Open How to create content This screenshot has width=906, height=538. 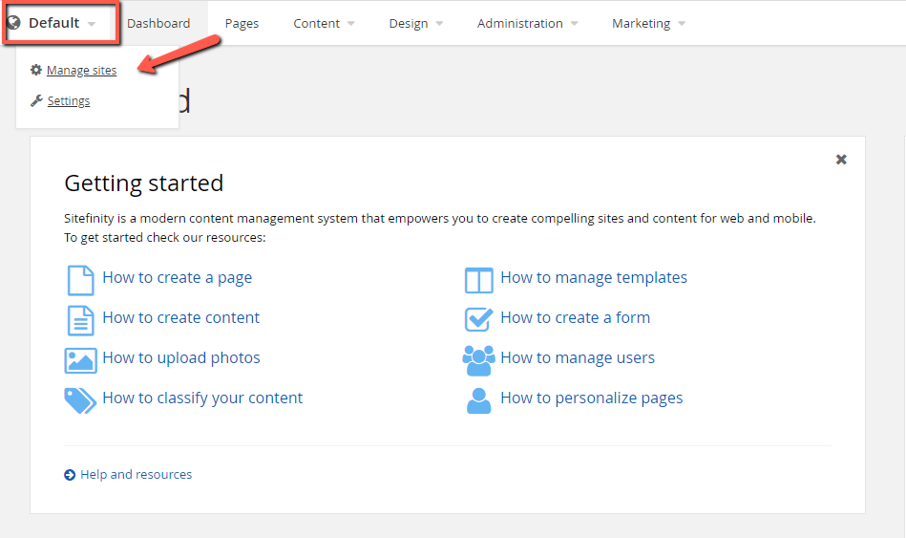pyautogui.click(x=180, y=317)
